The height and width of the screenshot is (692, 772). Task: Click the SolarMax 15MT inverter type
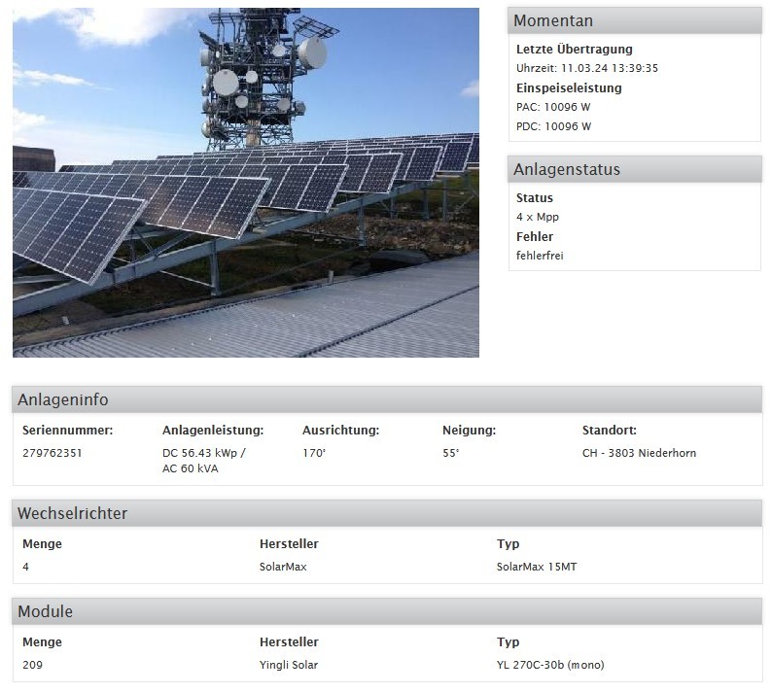[536, 567]
